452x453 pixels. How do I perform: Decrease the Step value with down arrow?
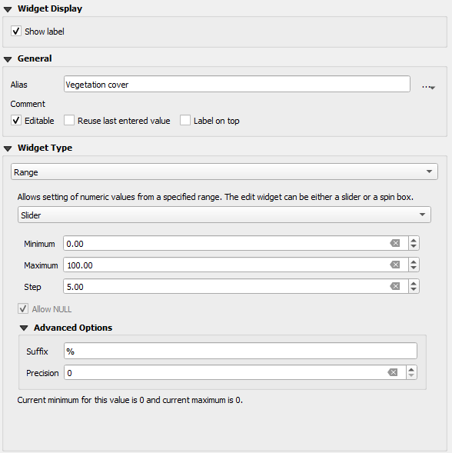coord(414,289)
